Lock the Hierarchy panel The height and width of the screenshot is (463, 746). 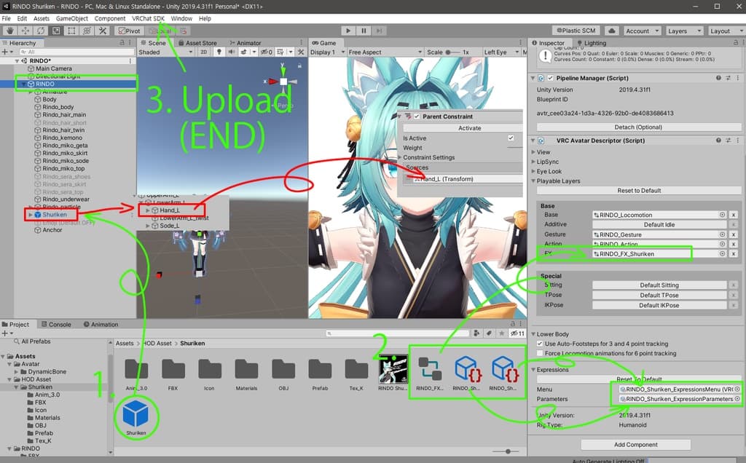[122, 43]
